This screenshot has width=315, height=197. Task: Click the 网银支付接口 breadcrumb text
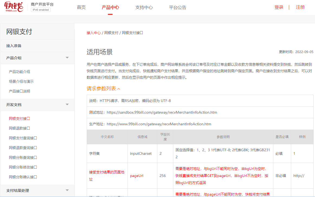point(133,33)
